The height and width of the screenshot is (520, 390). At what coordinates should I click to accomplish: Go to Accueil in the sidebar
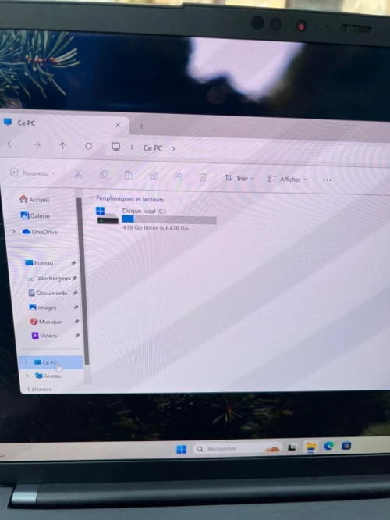click(34, 199)
